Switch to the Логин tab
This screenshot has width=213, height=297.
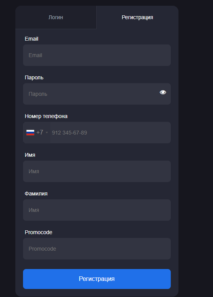(x=56, y=17)
